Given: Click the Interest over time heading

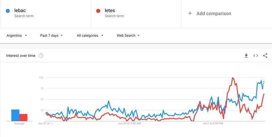Looking at the screenshot, I should click(x=21, y=56).
